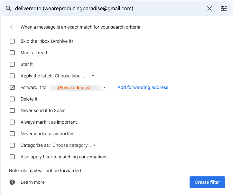Click the Add forwarding address link
The image size is (233, 195).
coord(143,87)
